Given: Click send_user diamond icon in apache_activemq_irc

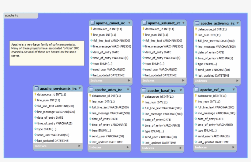Looking at the screenshot, I should click(x=196, y=70).
